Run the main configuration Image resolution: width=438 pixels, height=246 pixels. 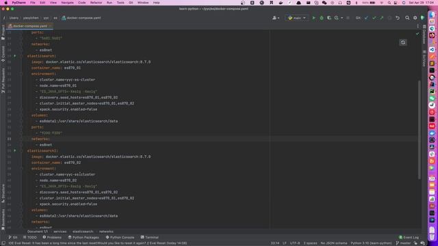(x=313, y=18)
